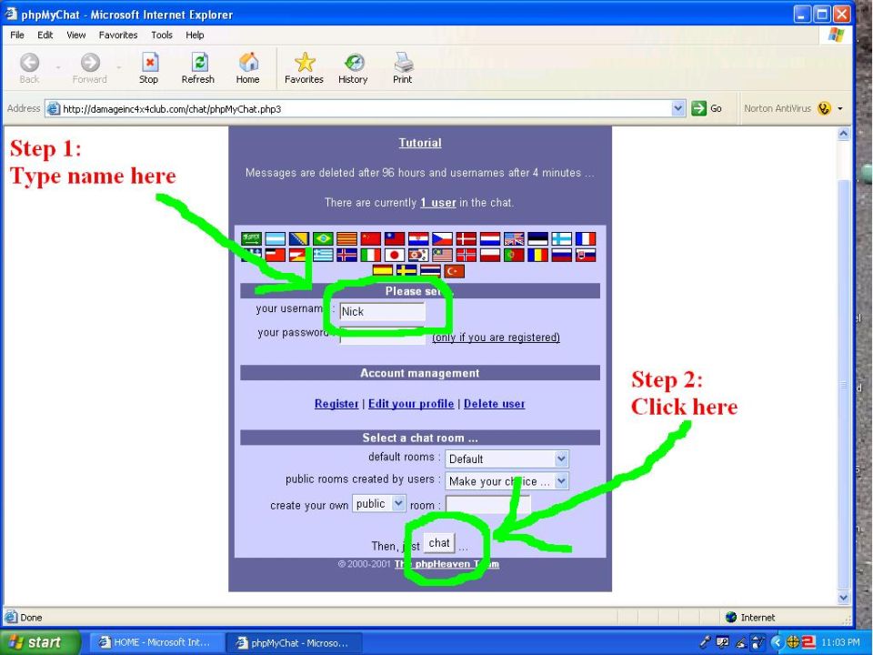Expand the Norton AntiVirus dropdown arrow
873x655 pixels.
[x=840, y=108]
